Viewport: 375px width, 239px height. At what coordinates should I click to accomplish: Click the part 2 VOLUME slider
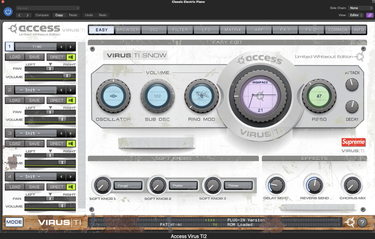[x=50, y=120]
